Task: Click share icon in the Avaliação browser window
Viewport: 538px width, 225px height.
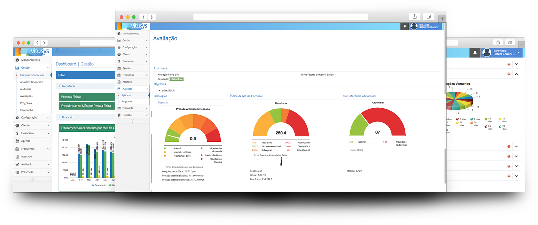Action: point(414,17)
